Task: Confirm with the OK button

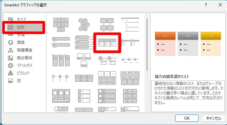Action: (187, 118)
